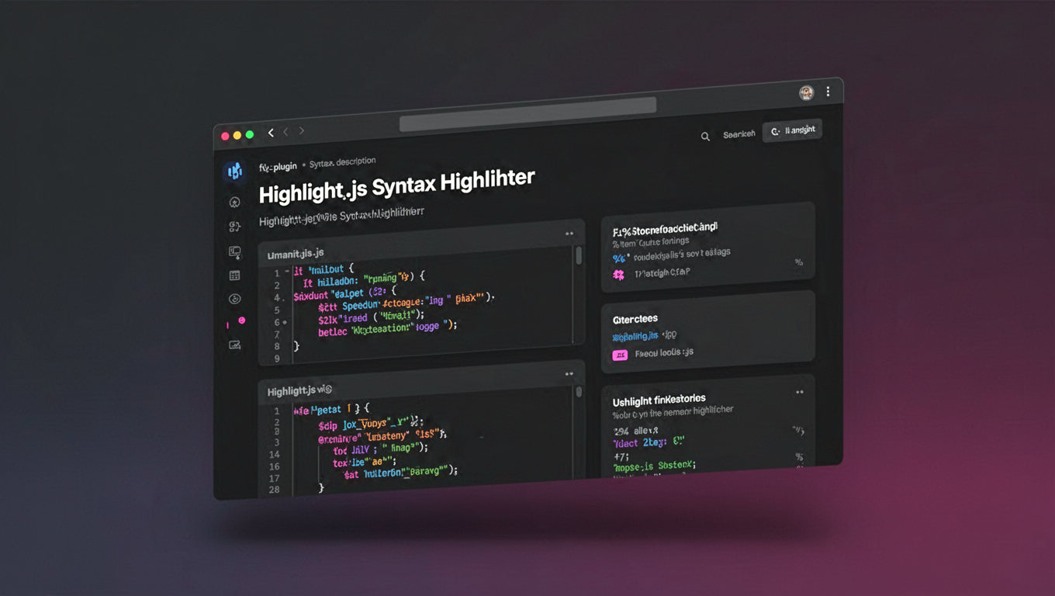Click the Ushlignt finkestories title
1055x596 pixels.
(x=659, y=400)
